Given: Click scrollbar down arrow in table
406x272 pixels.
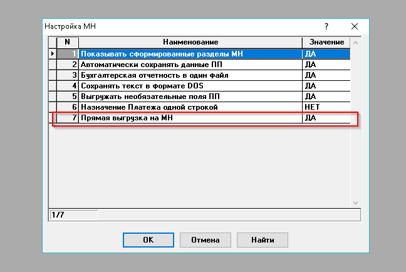Looking at the screenshot, I should (x=355, y=202).
